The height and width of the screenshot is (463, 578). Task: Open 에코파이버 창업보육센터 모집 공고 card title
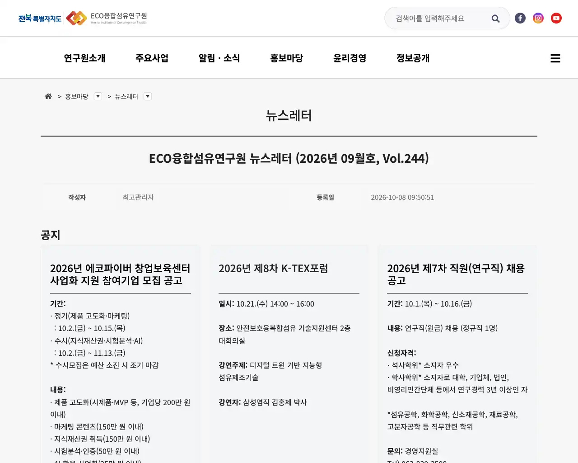[120, 274]
